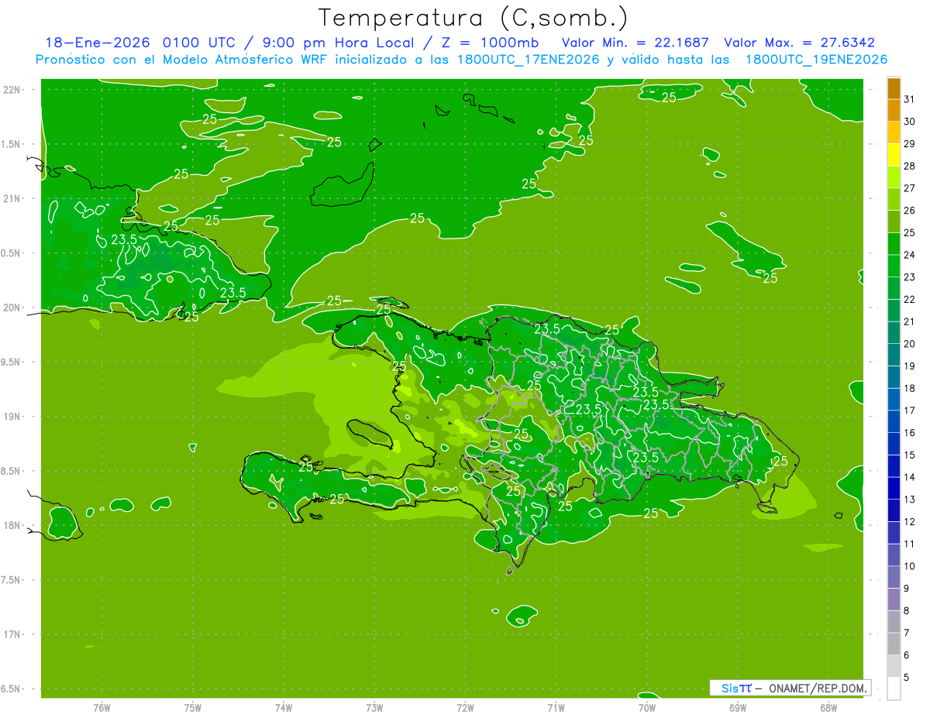Screen dimensions: 930x718
Task: Click the '1800UTC_19ENE2026' valid-until time
Action: pos(816,60)
